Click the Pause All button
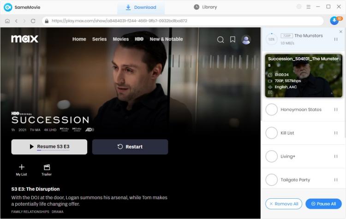The width and height of the screenshot is (346, 219). 323,204
